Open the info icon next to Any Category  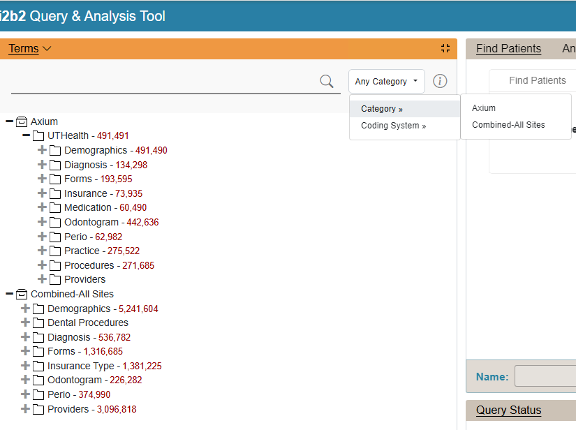(x=440, y=81)
